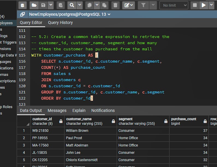Click the connection status icon
The width and height of the screenshot is (217, 167).
tap(23, 14)
